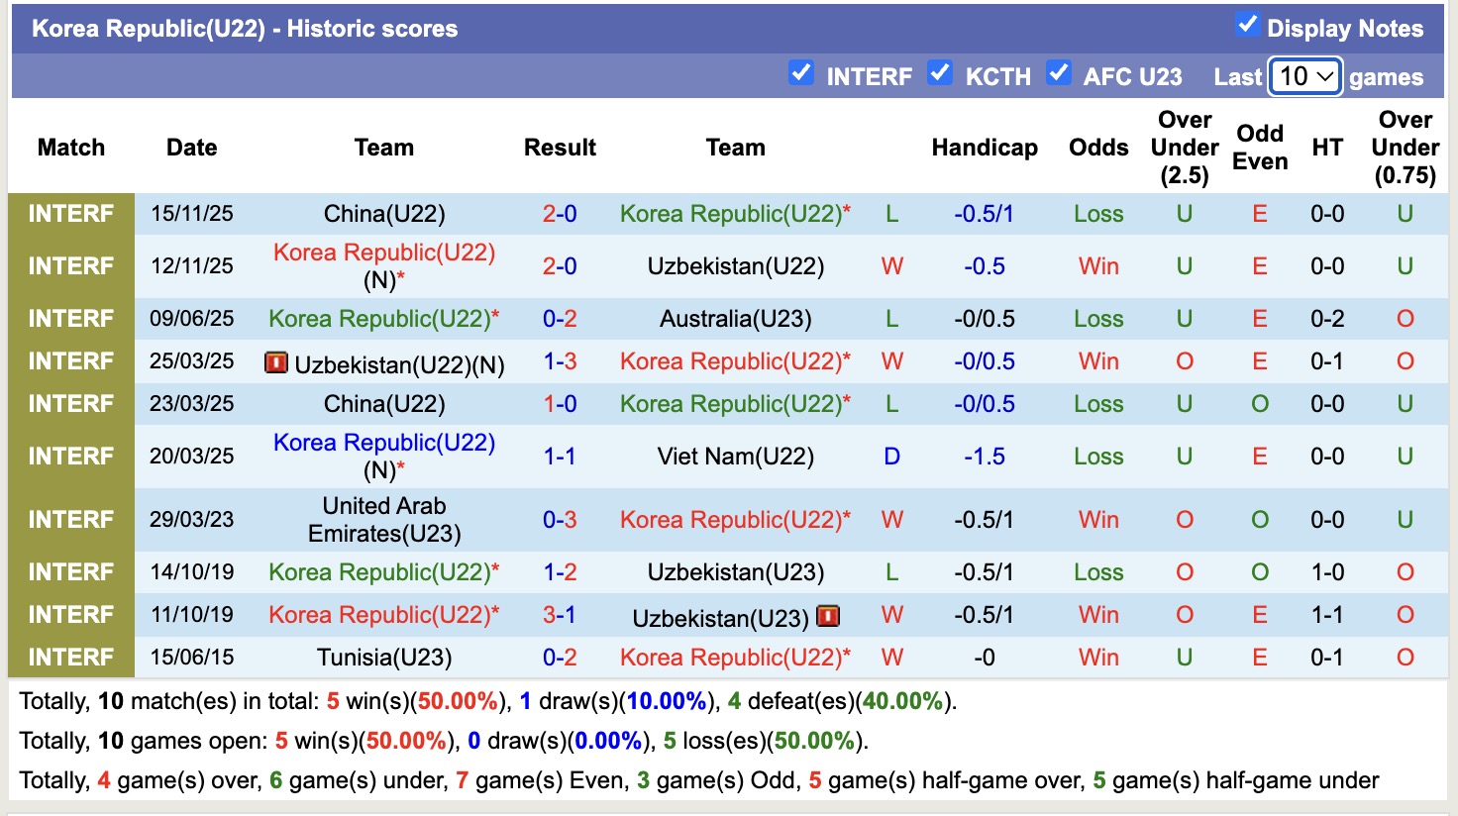This screenshot has width=1458, height=816.
Task: Click INTERF match label for 09/06/25
Action: click(70, 319)
